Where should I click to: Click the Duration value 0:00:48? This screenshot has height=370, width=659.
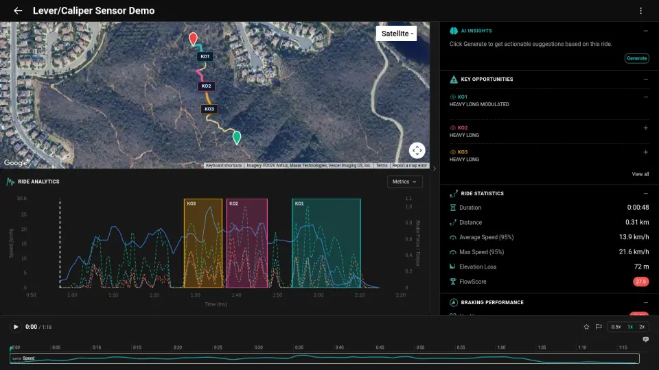(x=638, y=207)
